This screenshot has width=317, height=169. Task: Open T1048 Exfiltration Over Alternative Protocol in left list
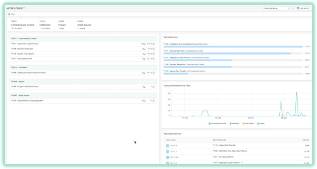[x=28, y=73]
